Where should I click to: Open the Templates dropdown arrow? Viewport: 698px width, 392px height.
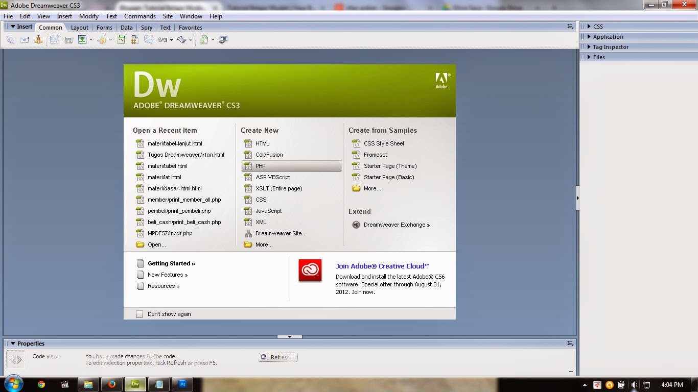tap(213, 40)
